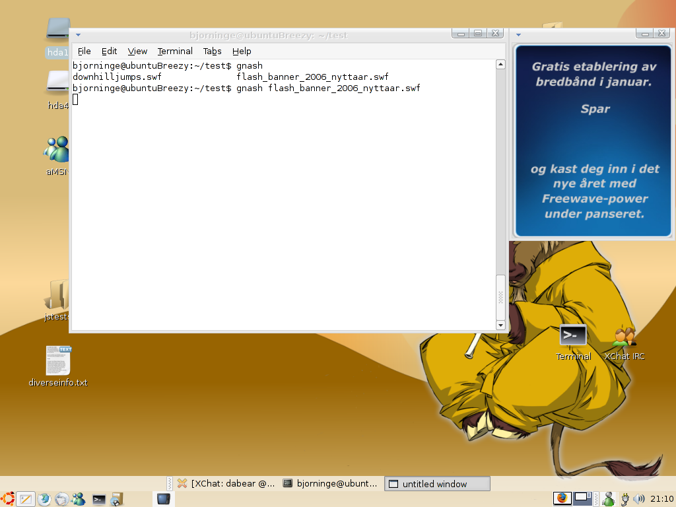Image resolution: width=676 pixels, height=507 pixels.
Task: Open the volume control speaker icon
Action: pyautogui.click(x=639, y=499)
